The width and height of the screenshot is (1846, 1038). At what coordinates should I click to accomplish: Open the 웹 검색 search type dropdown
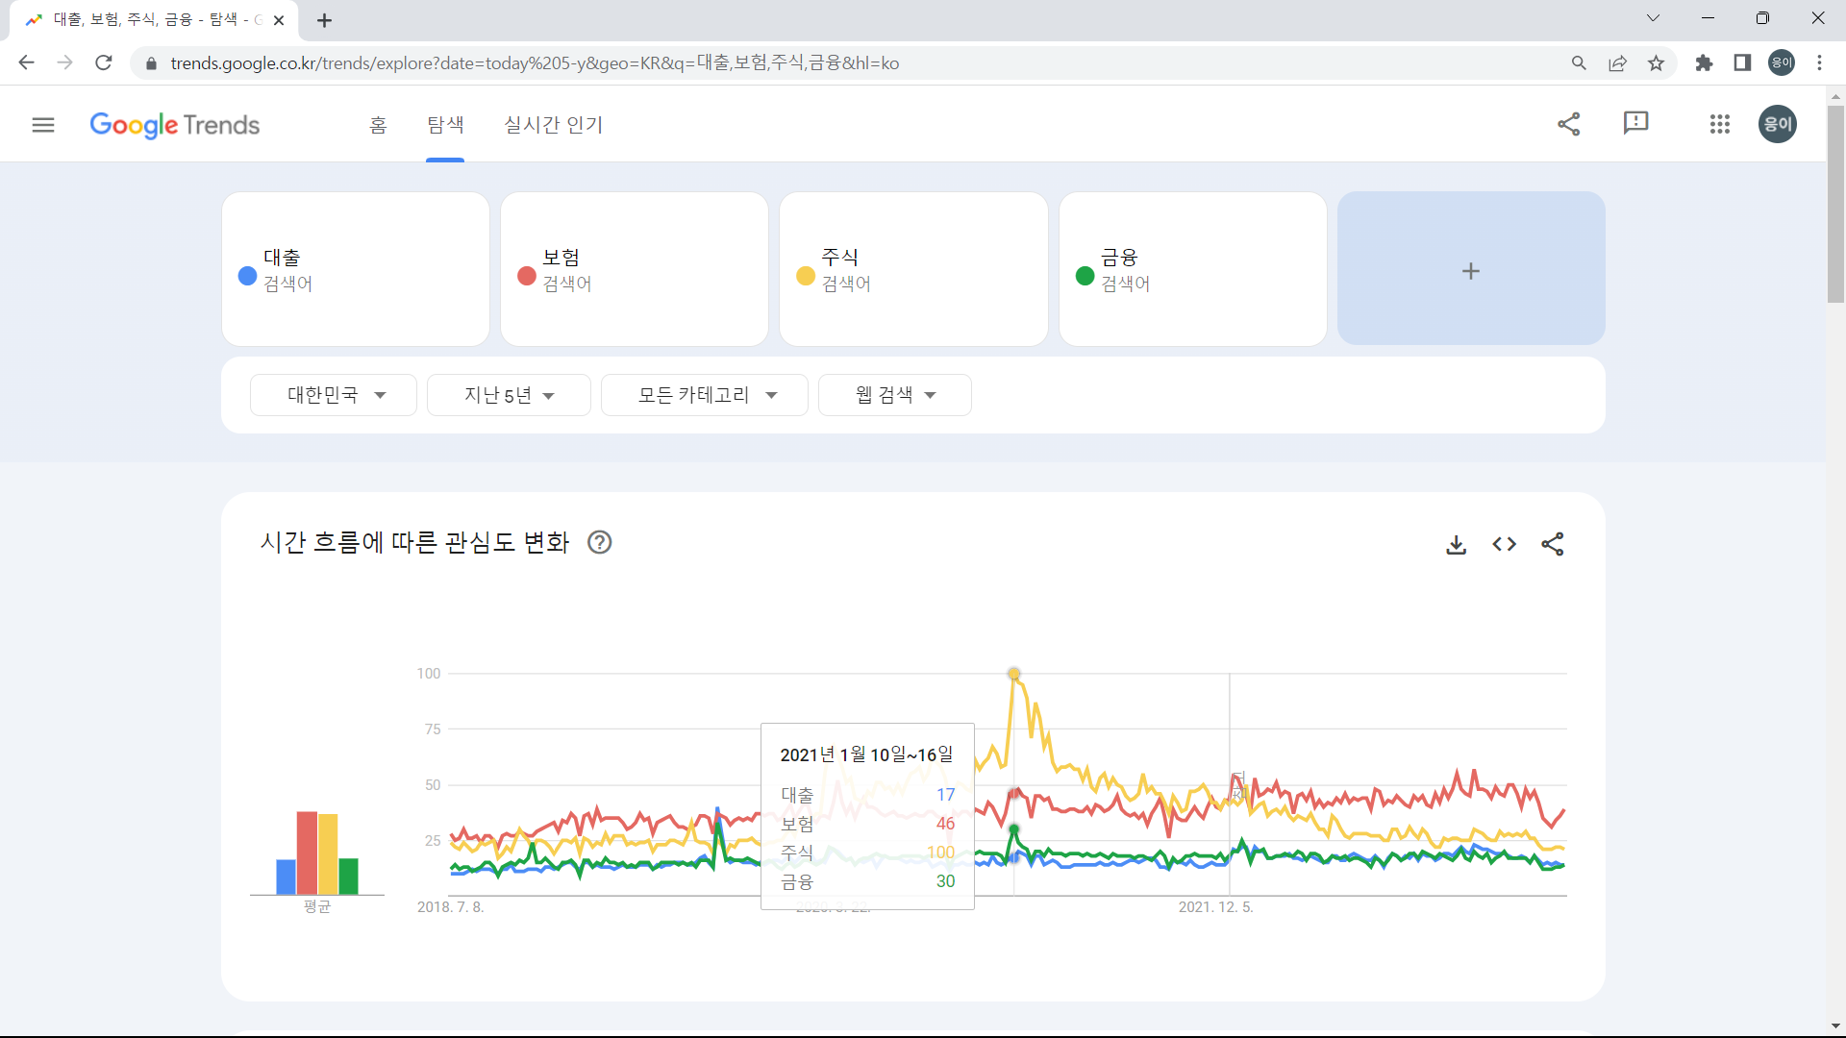(x=894, y=394)
